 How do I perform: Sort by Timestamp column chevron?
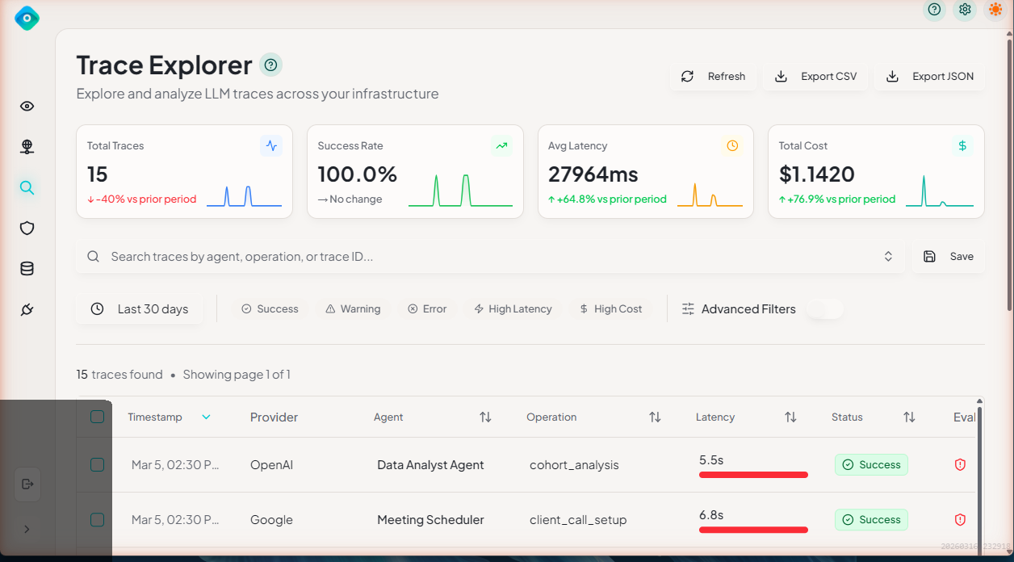click(x=206, y=417)
